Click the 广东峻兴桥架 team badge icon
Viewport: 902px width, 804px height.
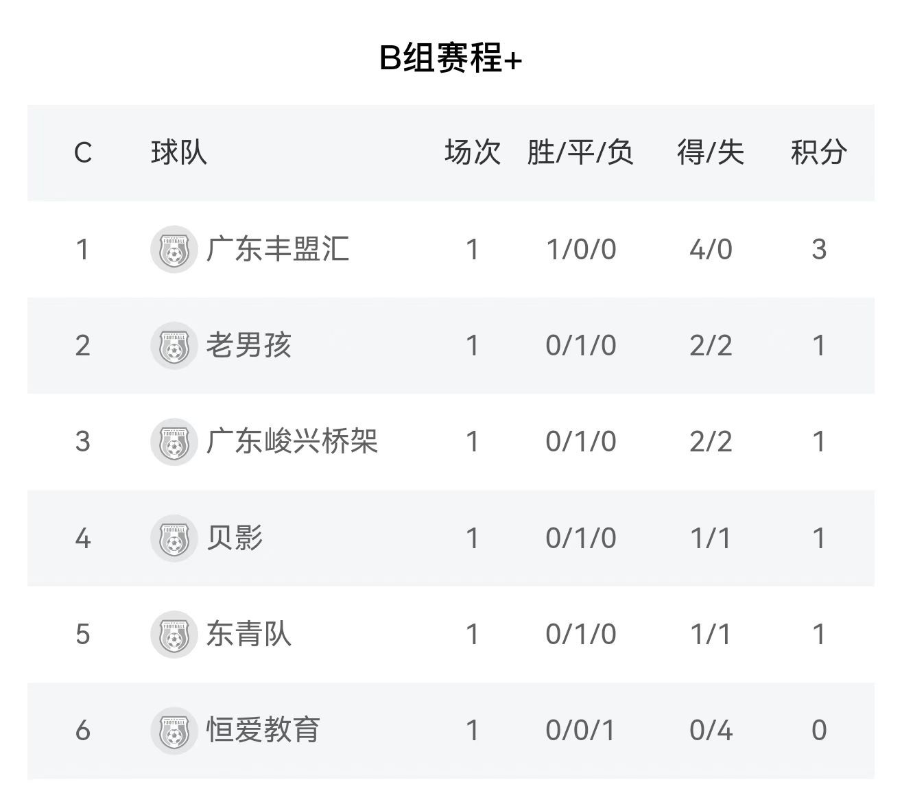(x=174, y=442)
